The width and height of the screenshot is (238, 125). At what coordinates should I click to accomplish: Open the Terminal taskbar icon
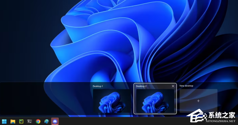pos(29,121)
